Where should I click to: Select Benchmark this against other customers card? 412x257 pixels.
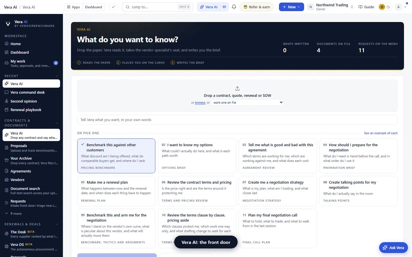[x=116, y=156]
